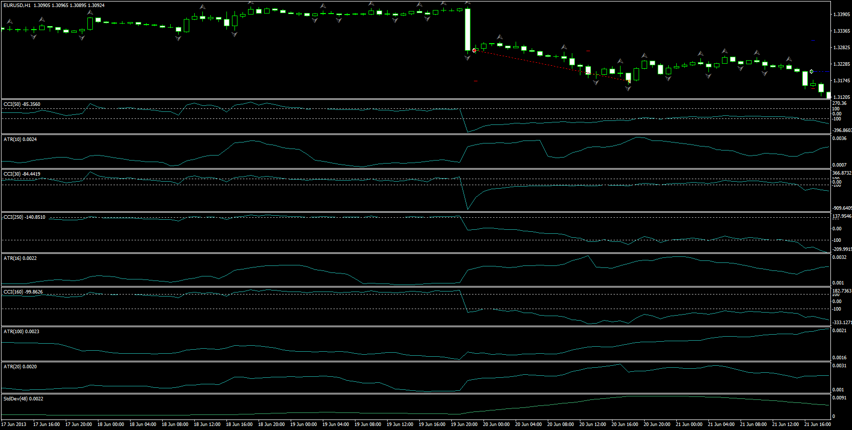
Task: Click the 17 Jun 20:00 time label
Action: pyautogui.click(x=79, y=424)
